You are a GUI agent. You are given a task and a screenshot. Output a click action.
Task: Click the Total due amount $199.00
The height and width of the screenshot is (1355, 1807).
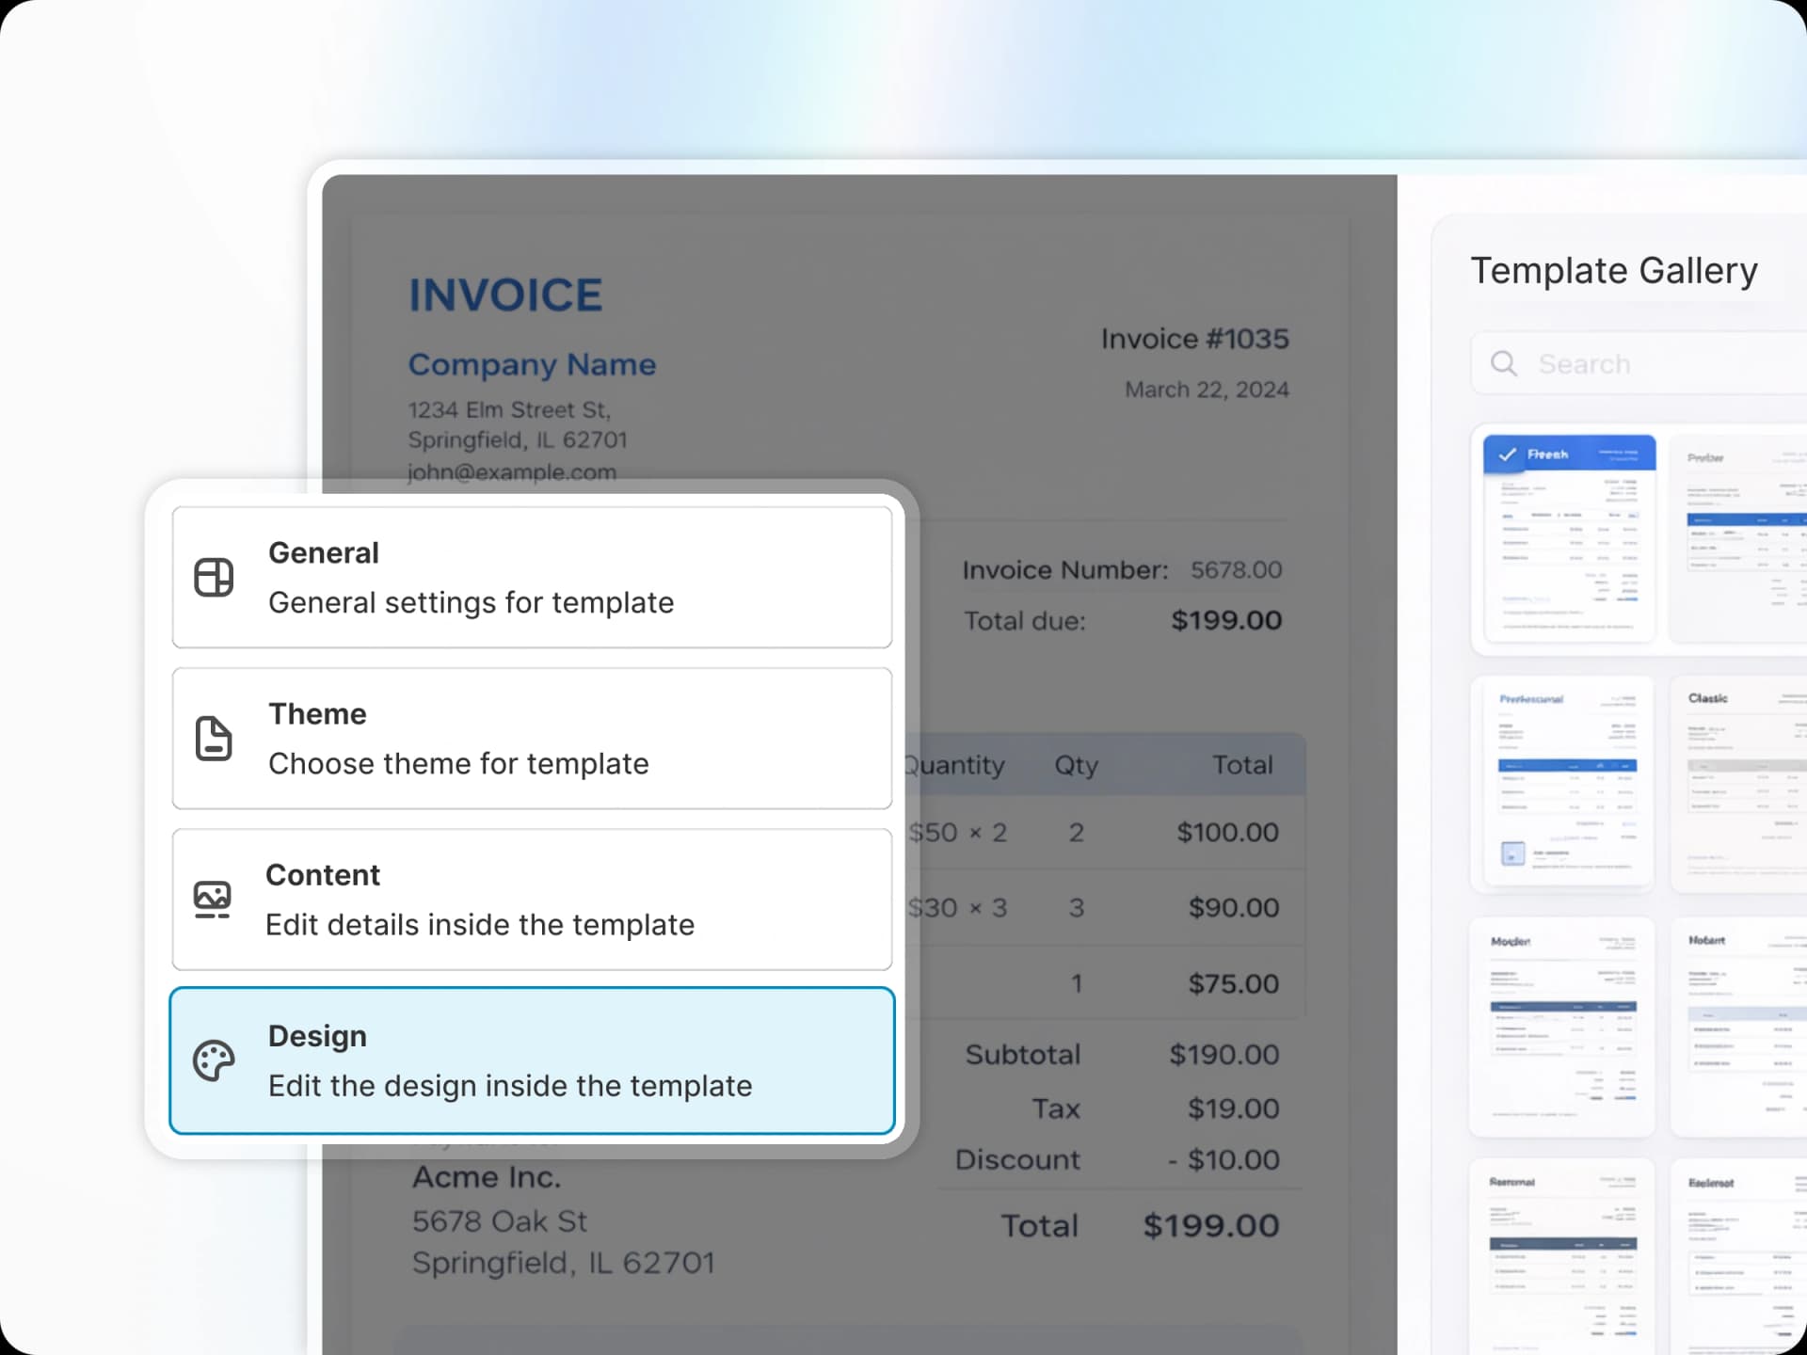1225,620
